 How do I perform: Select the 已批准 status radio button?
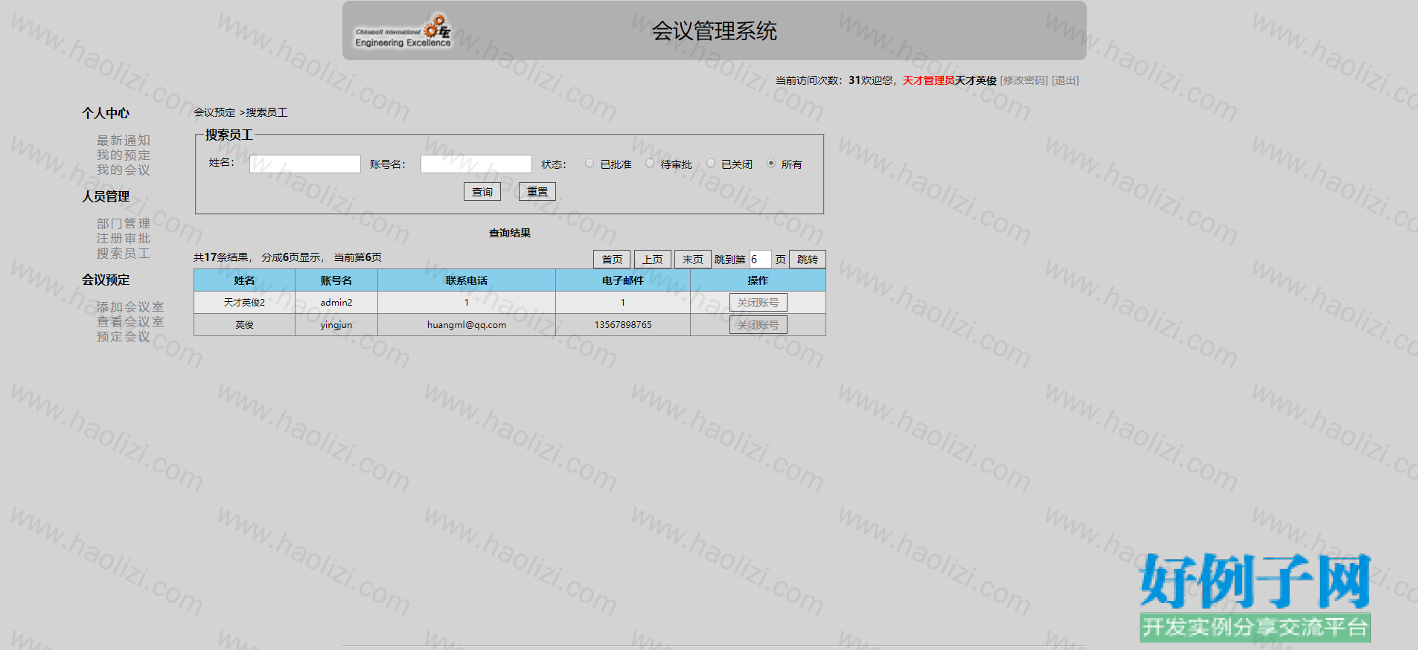(x=590, y=164)
